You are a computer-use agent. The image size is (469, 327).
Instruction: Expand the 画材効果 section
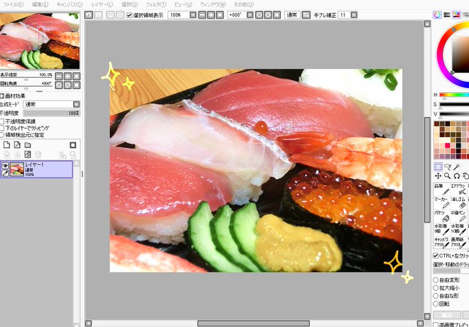[2, 96]
